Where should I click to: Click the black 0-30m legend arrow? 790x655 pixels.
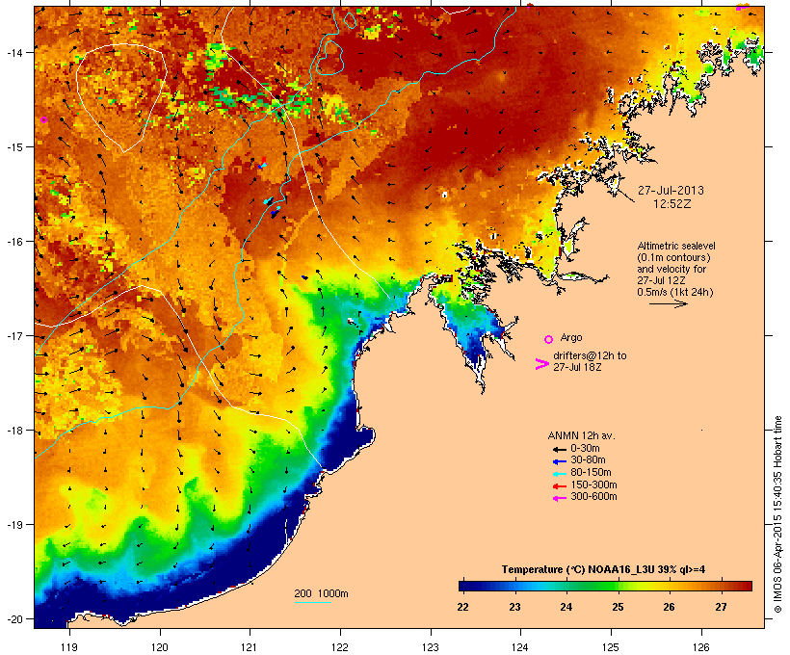pos(559,449)
